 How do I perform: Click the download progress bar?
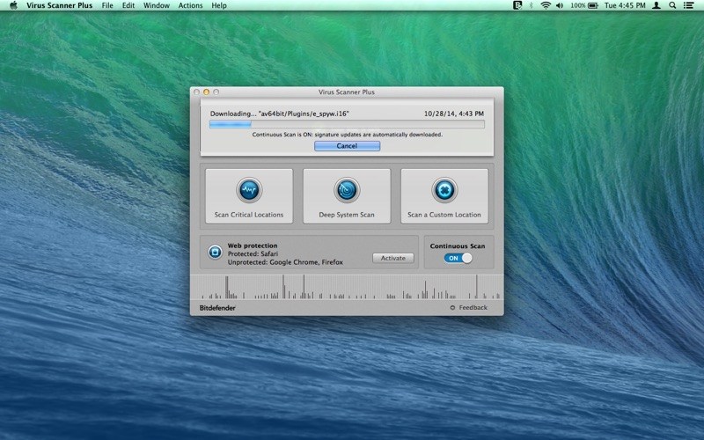tap(346, 125)
